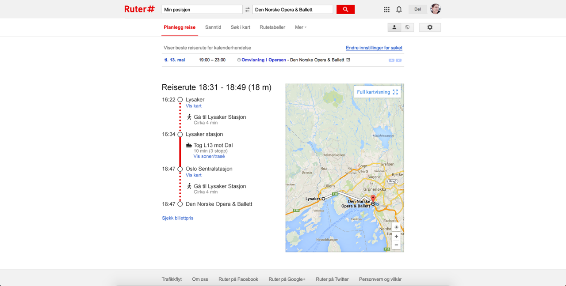Click the Lysaker stop circle marker

coord(180,100)
